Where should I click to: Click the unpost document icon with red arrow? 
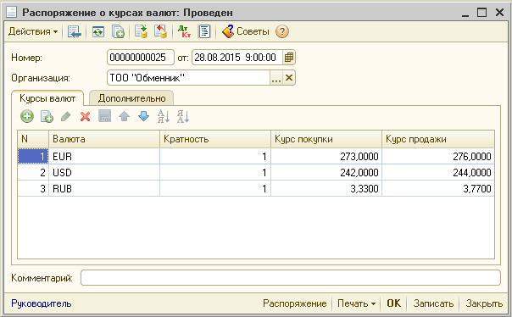click(x=161, y=31)
